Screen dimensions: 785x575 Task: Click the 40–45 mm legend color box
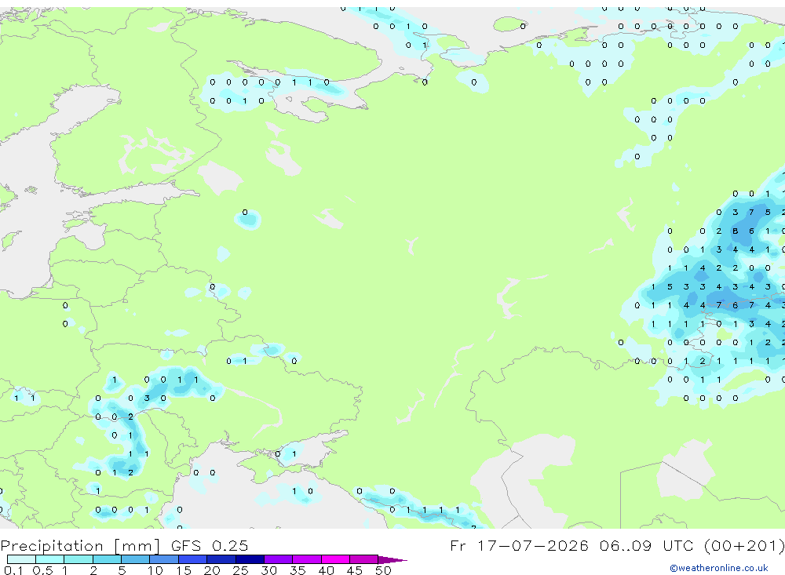click(335, 559)
